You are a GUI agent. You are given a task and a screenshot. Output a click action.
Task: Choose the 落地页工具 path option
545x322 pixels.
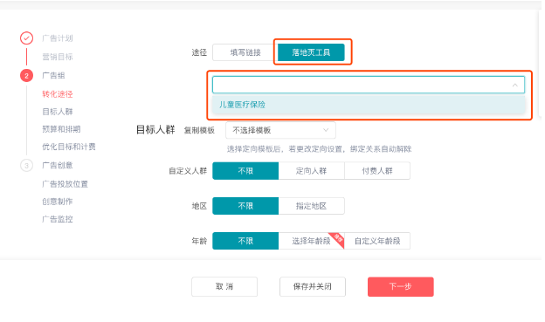(311, 52)
